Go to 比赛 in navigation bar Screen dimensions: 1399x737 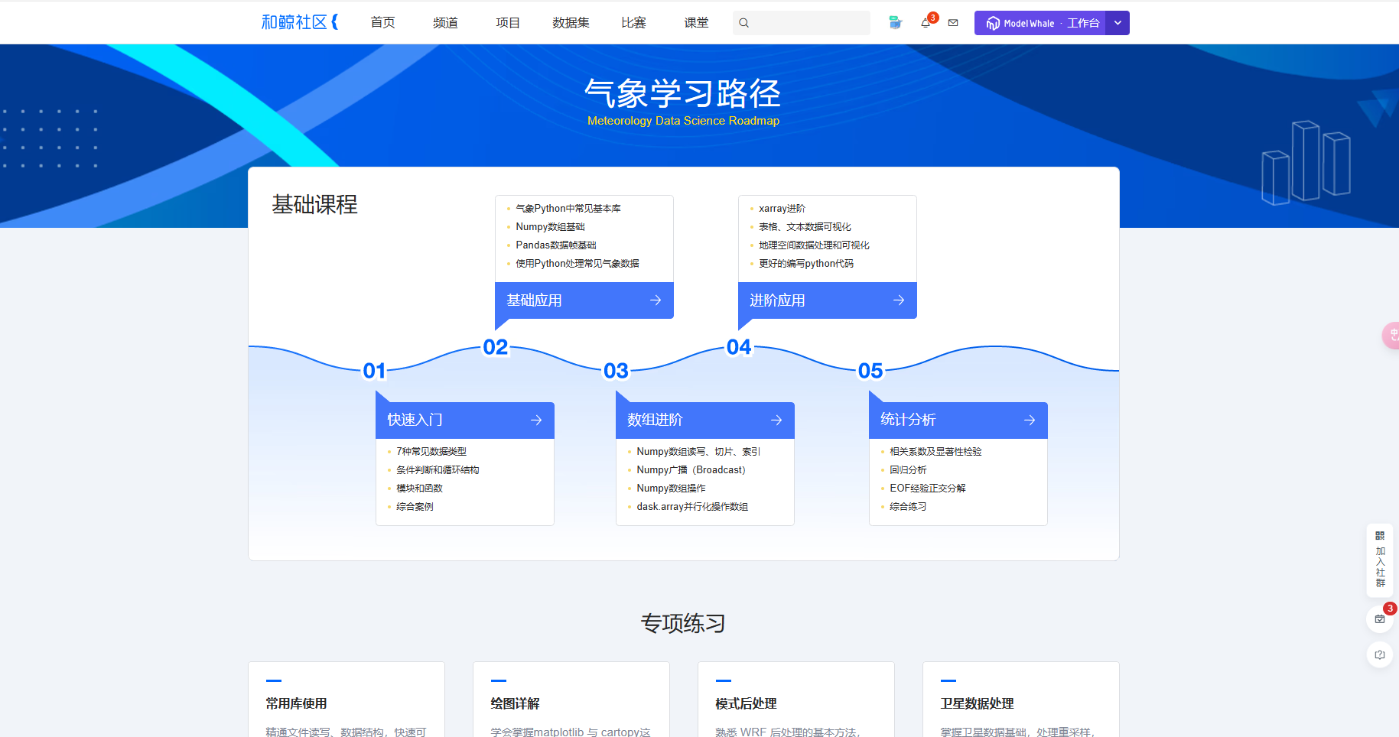point(633,23)
